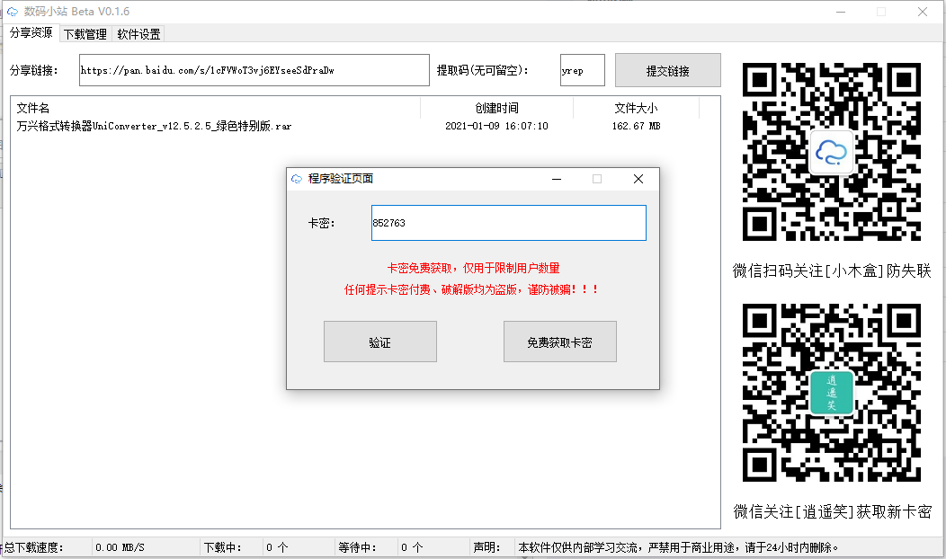Click the 等待中 status label

coord(357,547)
